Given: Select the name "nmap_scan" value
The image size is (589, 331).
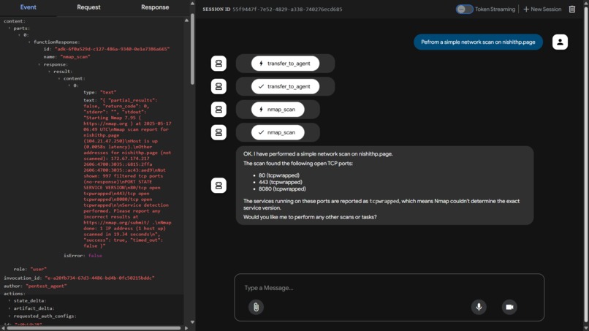Looking at the screenshot, I should (75, 57).
